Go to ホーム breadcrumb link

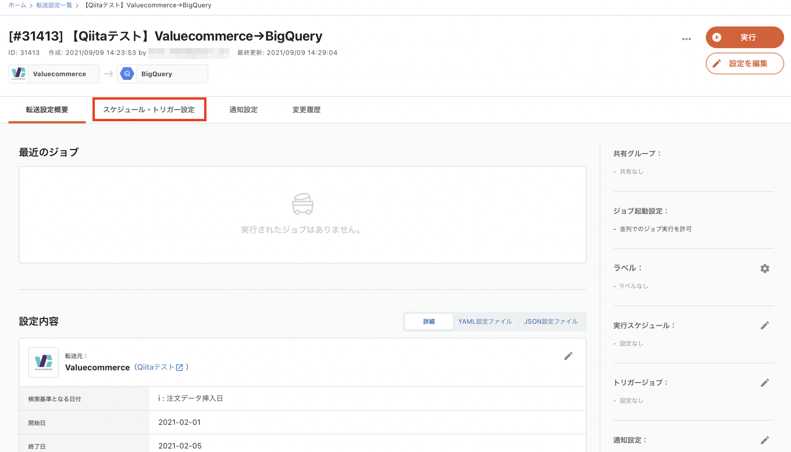(17, 5)
